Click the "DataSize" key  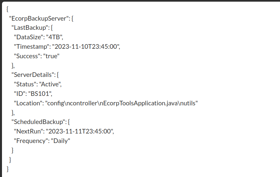pos(29,37)
